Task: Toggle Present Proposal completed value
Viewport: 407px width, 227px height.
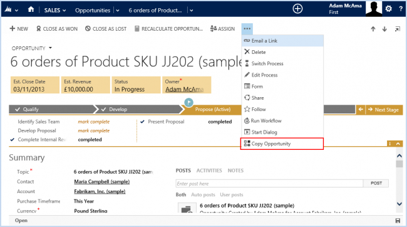Action: (220, 122)
